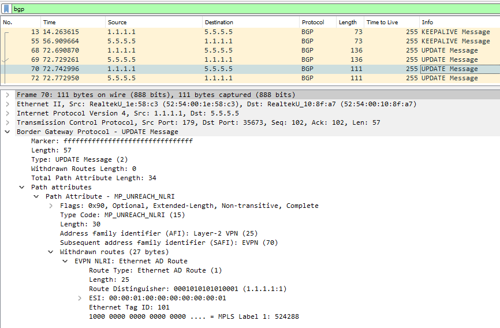
Task: Select the MPLS Label 1 field line
Action: (x=193, y=316)
